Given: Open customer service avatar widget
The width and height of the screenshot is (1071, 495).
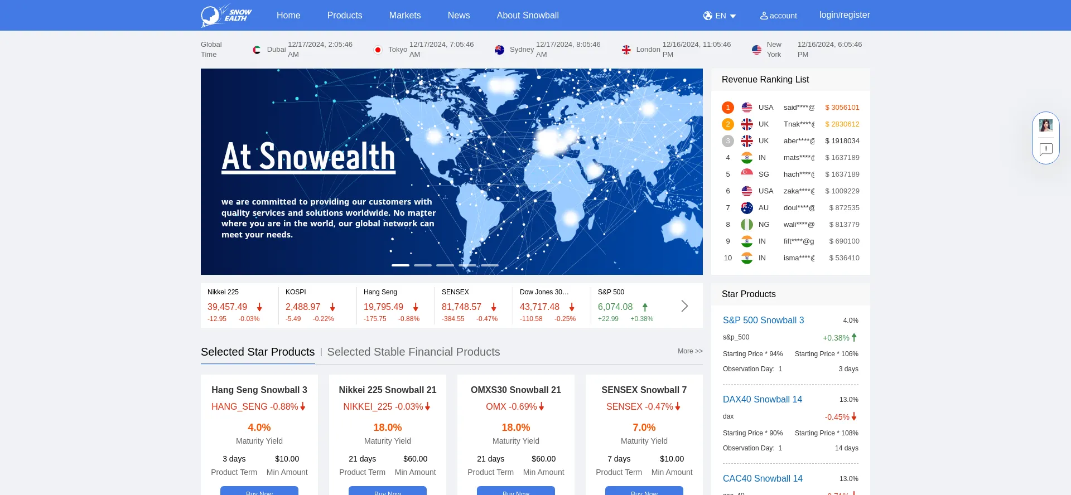Looking at the screenshot, I should (1046, 125).
